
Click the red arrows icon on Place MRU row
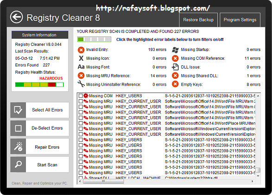[86, 123]
